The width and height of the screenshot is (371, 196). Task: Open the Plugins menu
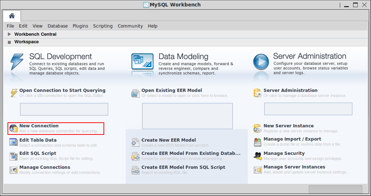point(80,26)
